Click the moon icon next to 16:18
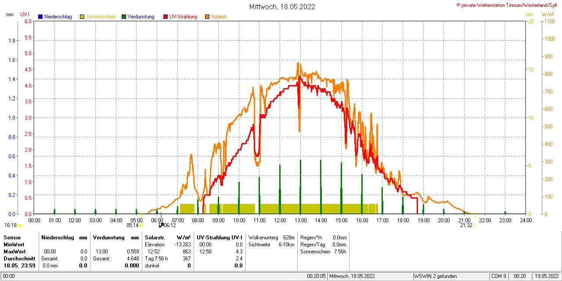 [x=19, y=225]
